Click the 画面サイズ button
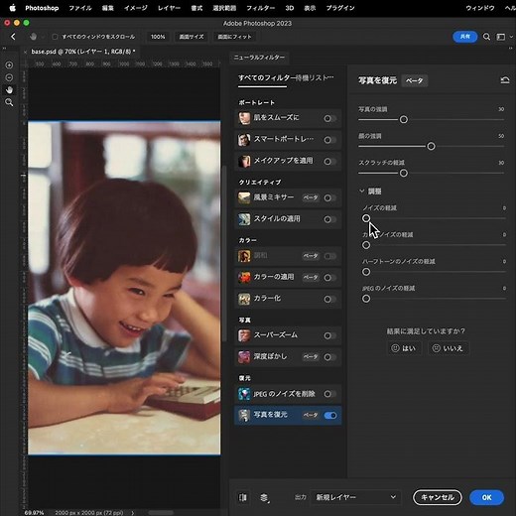The height and width of the screenshot is (516, 516). coord(192,37)
